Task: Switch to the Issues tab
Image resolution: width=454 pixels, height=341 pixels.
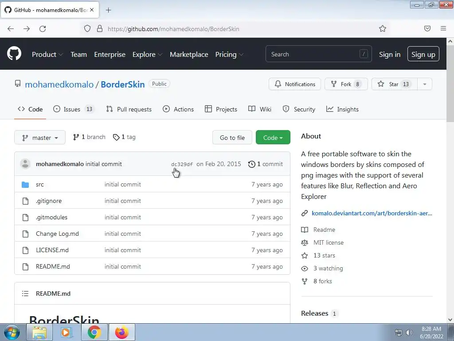Action: (74, 109)
